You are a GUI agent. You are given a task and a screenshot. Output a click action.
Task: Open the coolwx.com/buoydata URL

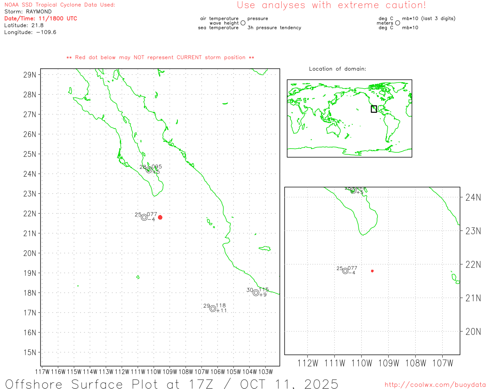435,385
